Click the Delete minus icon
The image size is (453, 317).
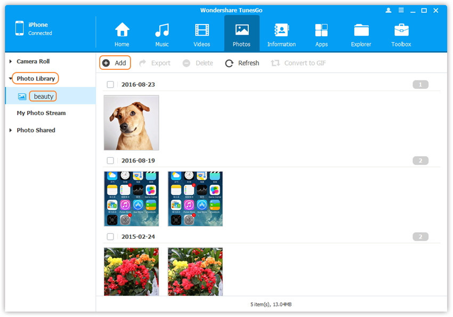click(187, 63)
